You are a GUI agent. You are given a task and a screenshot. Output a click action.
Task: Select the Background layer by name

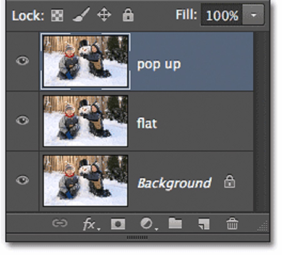click(174, 183)
